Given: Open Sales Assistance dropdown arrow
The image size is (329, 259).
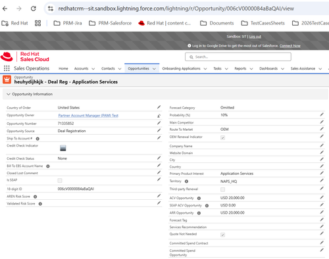Looking at the screenshot, I should coord(320,68).
